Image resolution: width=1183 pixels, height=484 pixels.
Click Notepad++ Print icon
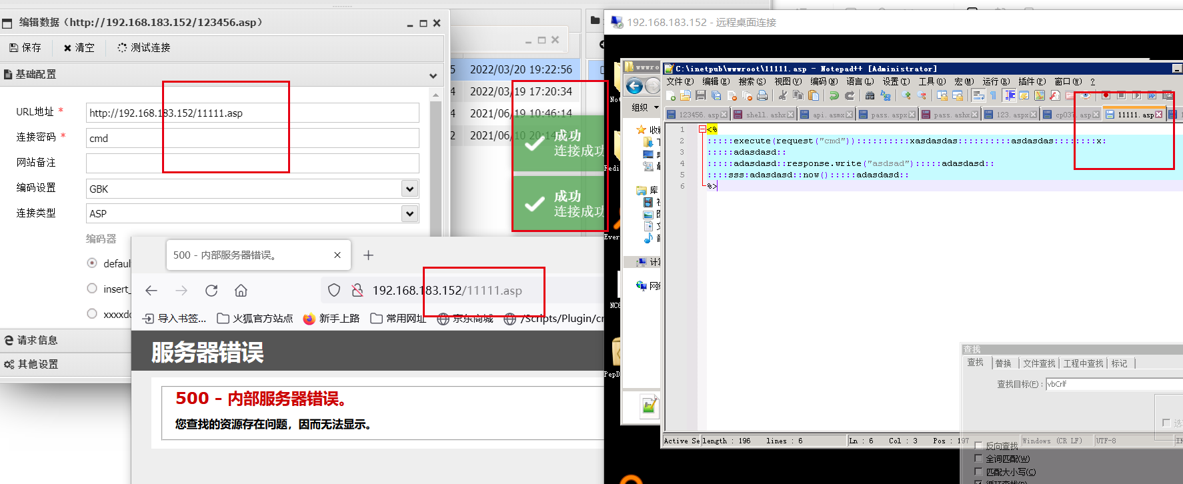762,95
